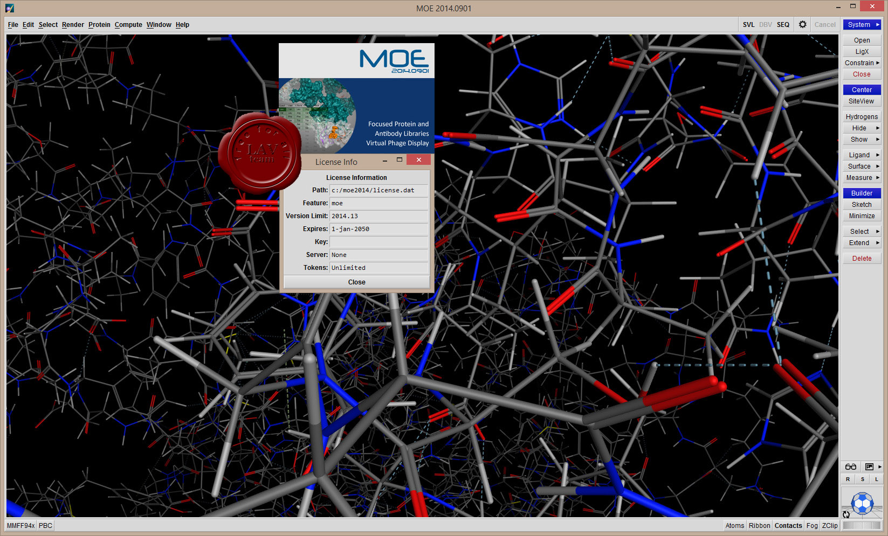888x536 pixels.
Task: Expand the Ligand submenu
Action: pos(862,155)
